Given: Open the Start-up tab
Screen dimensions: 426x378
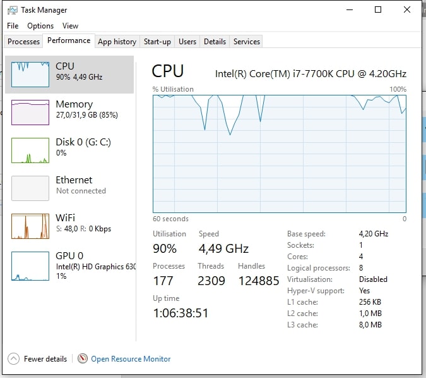Looking at the screenshot, I should 157,42.
